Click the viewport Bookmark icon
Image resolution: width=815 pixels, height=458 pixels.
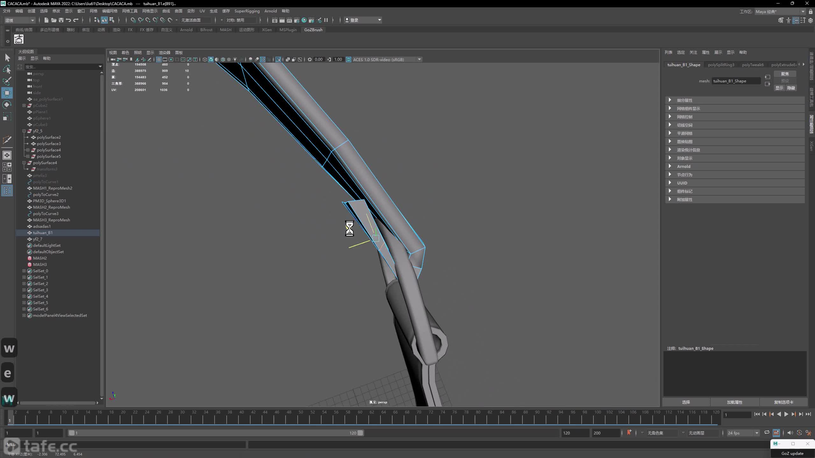131,59
